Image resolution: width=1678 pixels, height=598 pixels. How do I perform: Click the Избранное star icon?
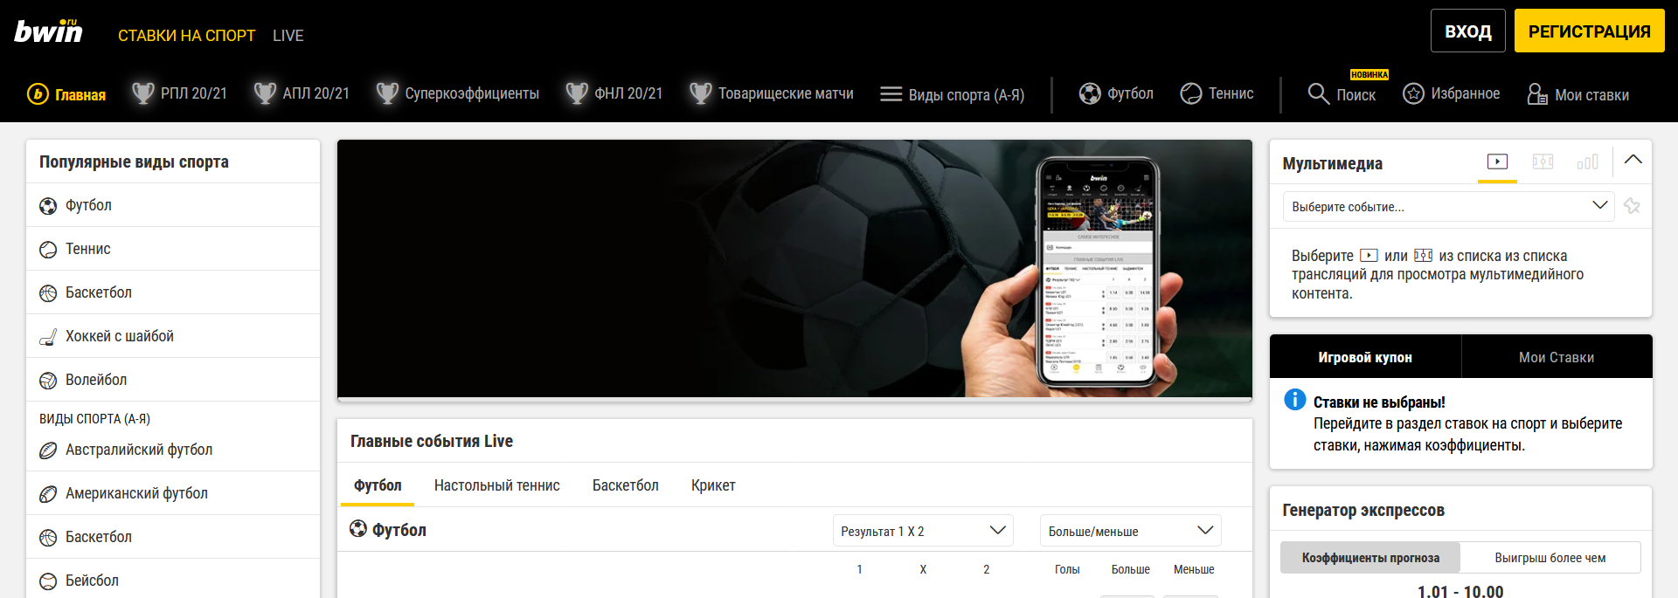point(1413,93)
